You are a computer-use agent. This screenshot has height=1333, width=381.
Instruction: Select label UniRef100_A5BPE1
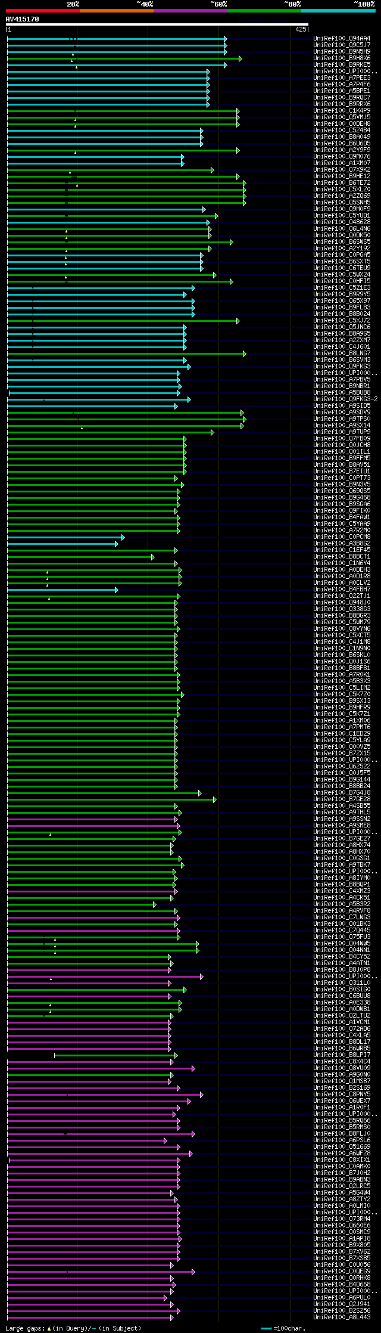click(x=342, y=91)
